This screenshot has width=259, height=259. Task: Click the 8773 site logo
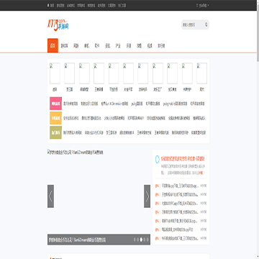[58, 24]
